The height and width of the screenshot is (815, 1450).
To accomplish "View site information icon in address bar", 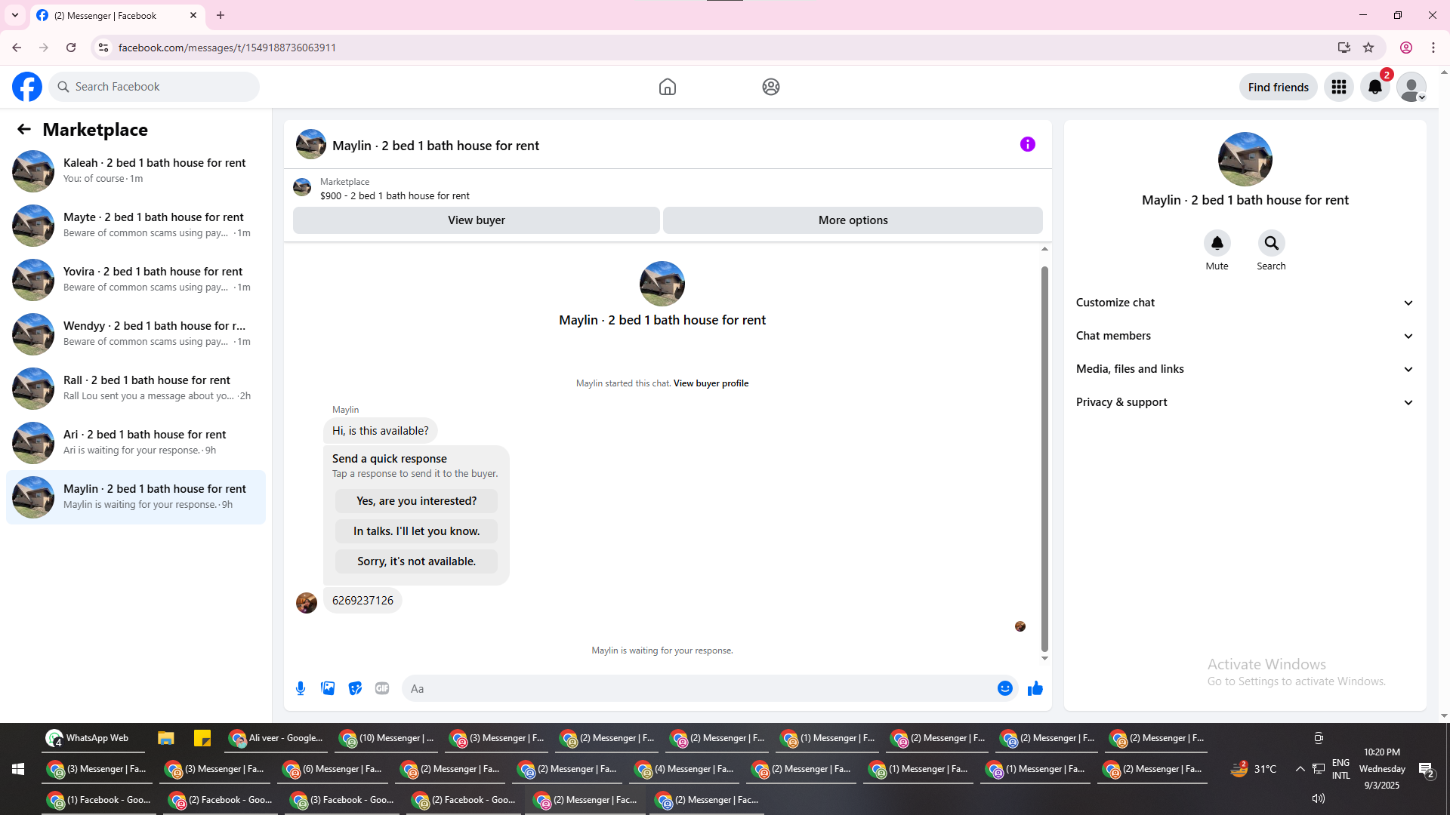I will (103, 48).
